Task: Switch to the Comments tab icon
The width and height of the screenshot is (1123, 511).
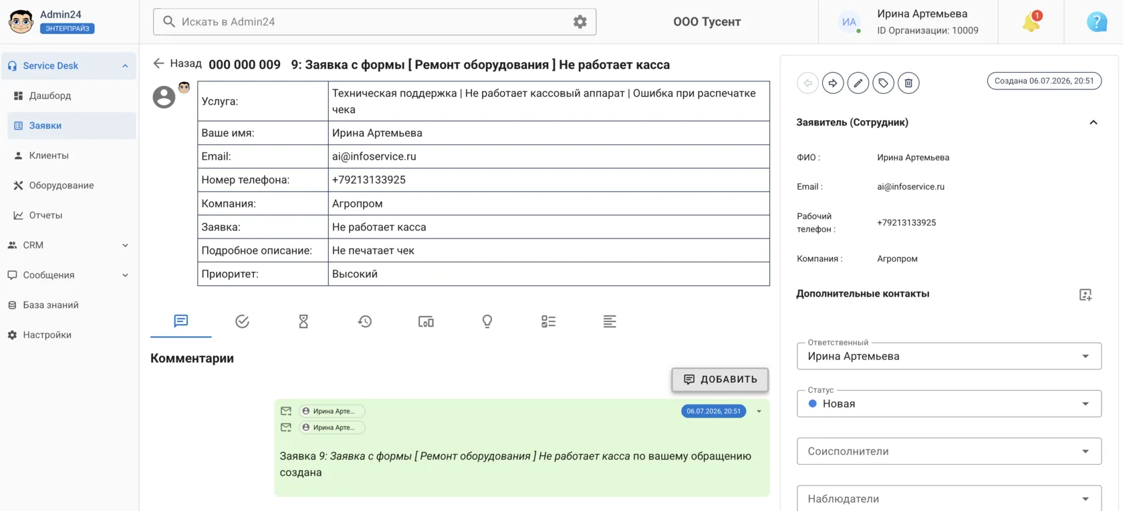Action: click(181, 321)
